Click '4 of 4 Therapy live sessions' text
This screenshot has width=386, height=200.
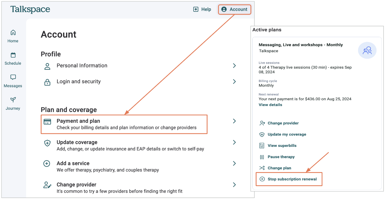[305, 70]
